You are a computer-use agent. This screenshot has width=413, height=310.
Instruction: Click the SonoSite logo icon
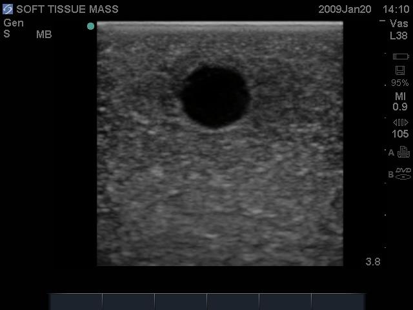8,10
